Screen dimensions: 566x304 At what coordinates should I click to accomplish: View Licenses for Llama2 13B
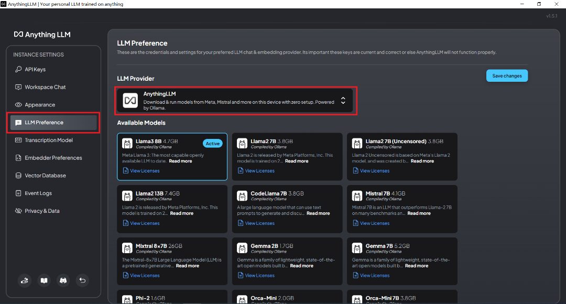[x=141, y=223]
